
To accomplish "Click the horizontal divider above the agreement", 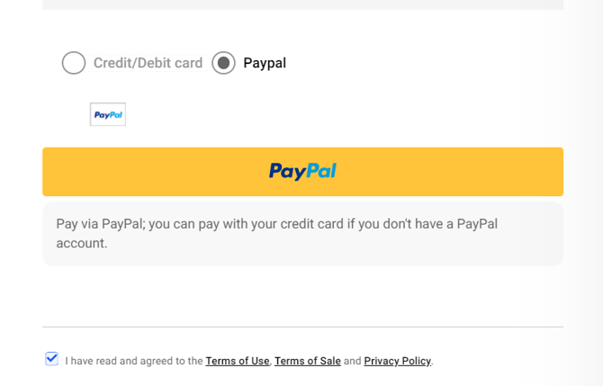I will click(302, 327).
